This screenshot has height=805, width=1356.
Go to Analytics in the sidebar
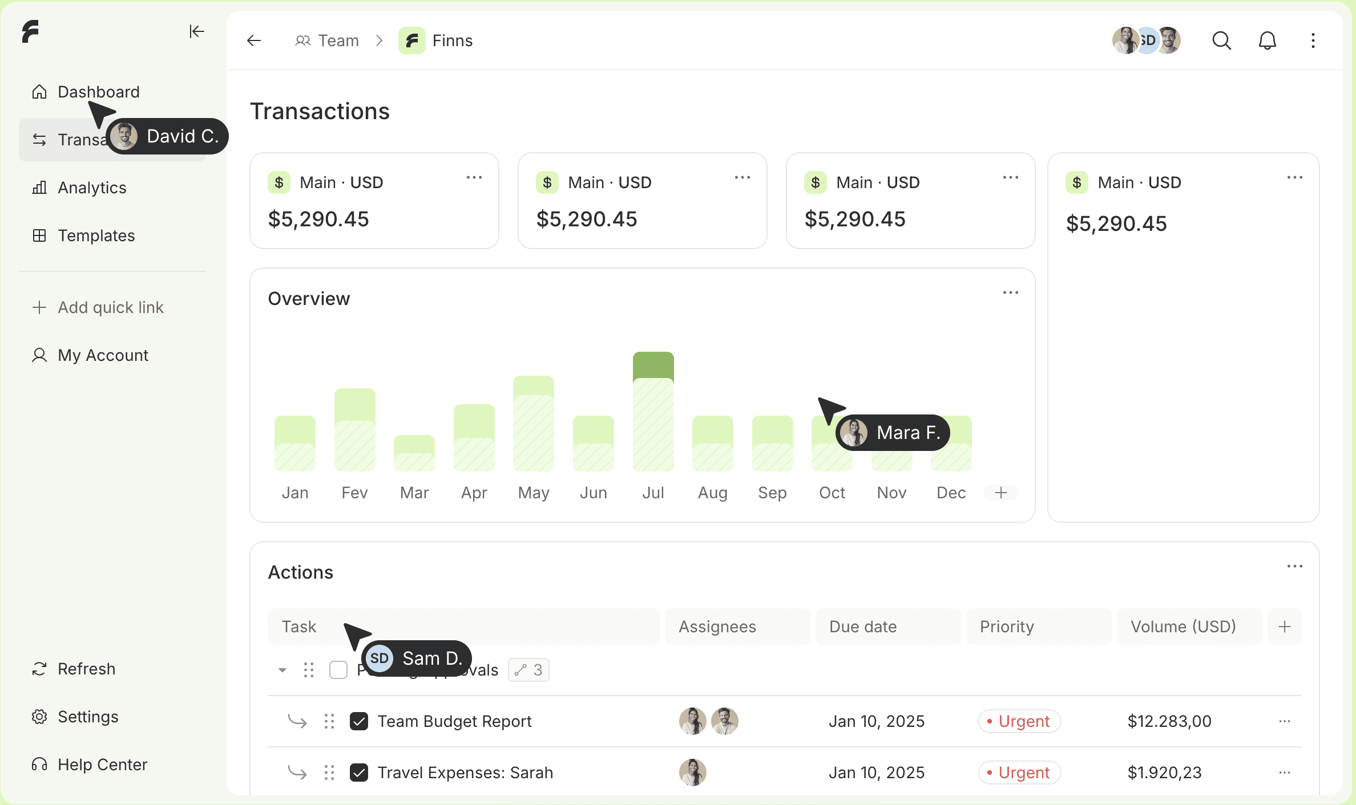click(x=91, y=188)
